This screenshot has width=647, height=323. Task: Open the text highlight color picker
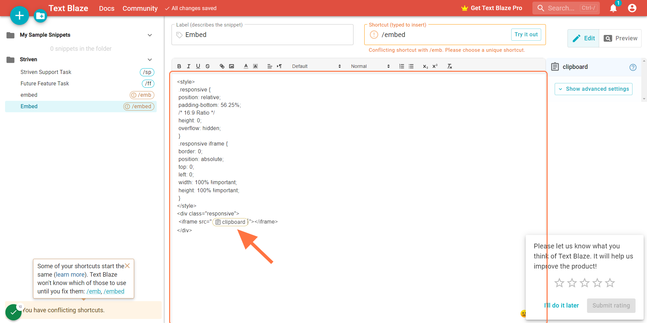click(x=255, y=66)
